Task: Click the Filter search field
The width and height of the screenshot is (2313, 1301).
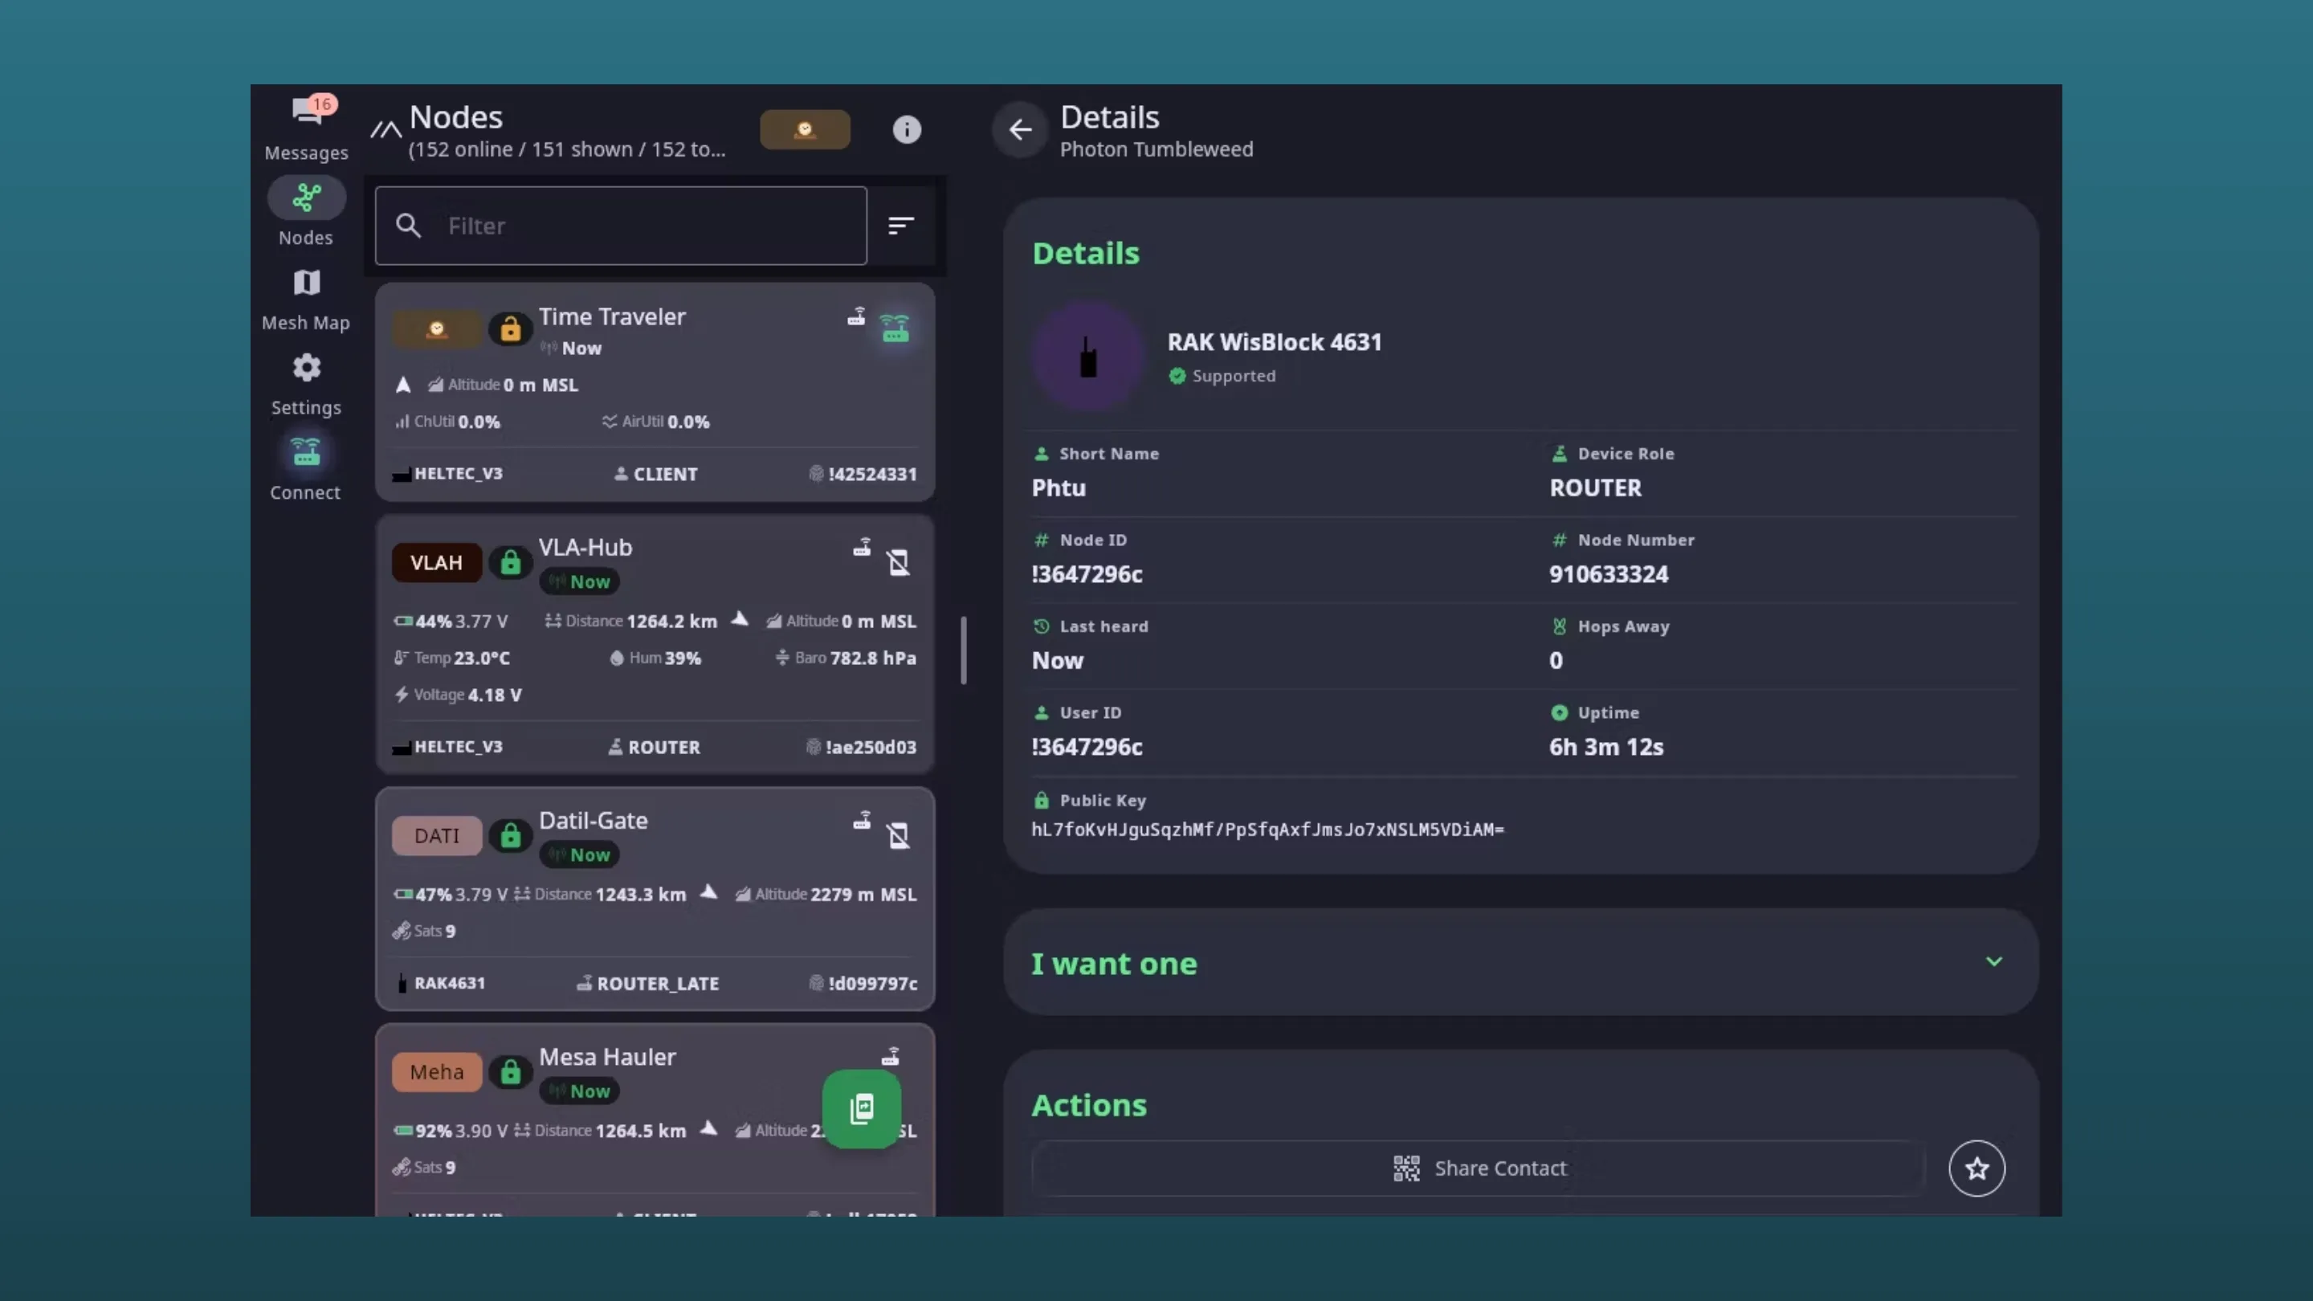Action: [621, 226]
